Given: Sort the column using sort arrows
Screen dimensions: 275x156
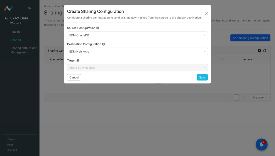Looking at the screenshot, I should click(x=223, y=59).
